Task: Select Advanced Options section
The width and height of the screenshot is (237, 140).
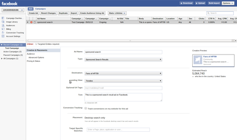Action: pos(36,58)
